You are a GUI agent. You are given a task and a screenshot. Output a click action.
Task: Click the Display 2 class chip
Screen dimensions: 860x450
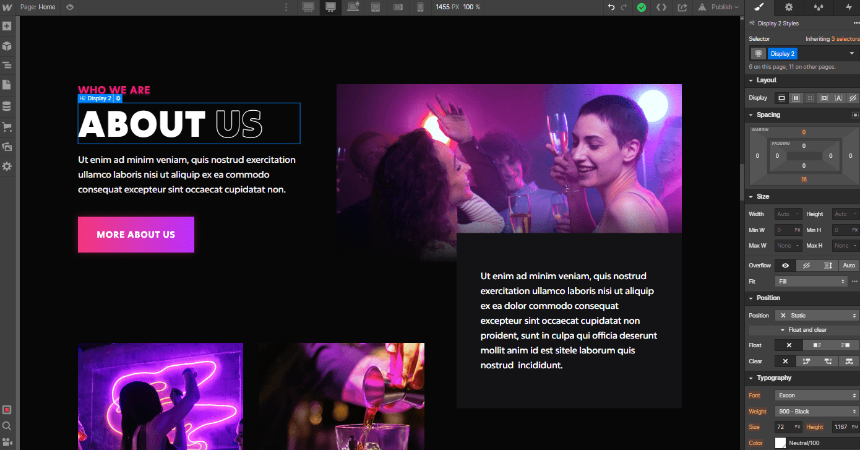click(782, 54)
